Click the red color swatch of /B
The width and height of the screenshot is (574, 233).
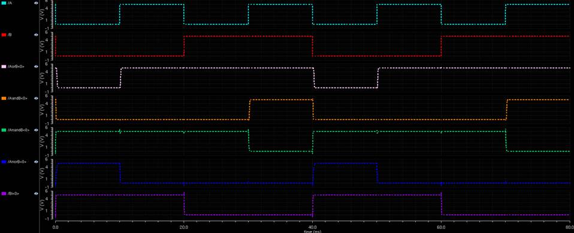[4, 35]
